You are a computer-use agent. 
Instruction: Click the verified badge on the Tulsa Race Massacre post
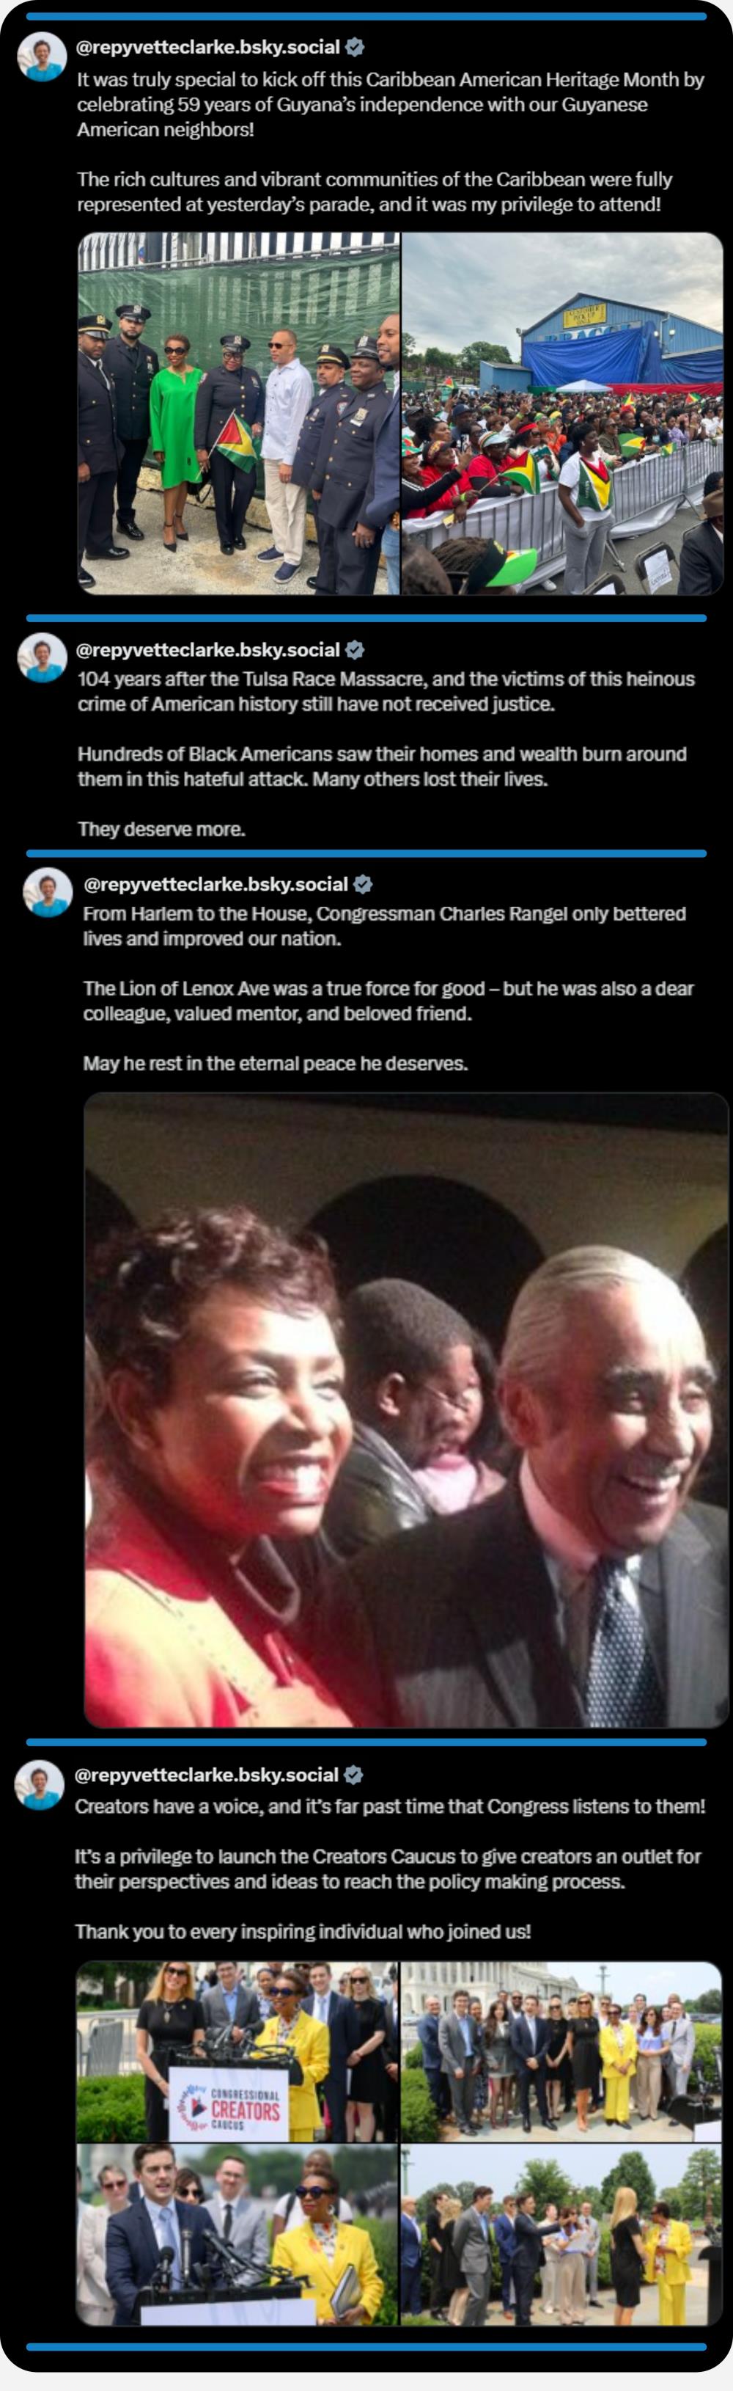click(x=355, y=650)
